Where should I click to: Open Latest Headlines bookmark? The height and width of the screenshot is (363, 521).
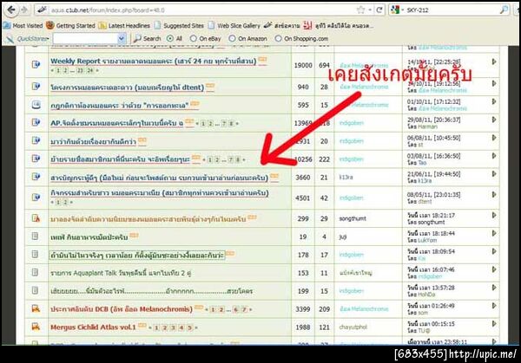[x=124, y=25]
